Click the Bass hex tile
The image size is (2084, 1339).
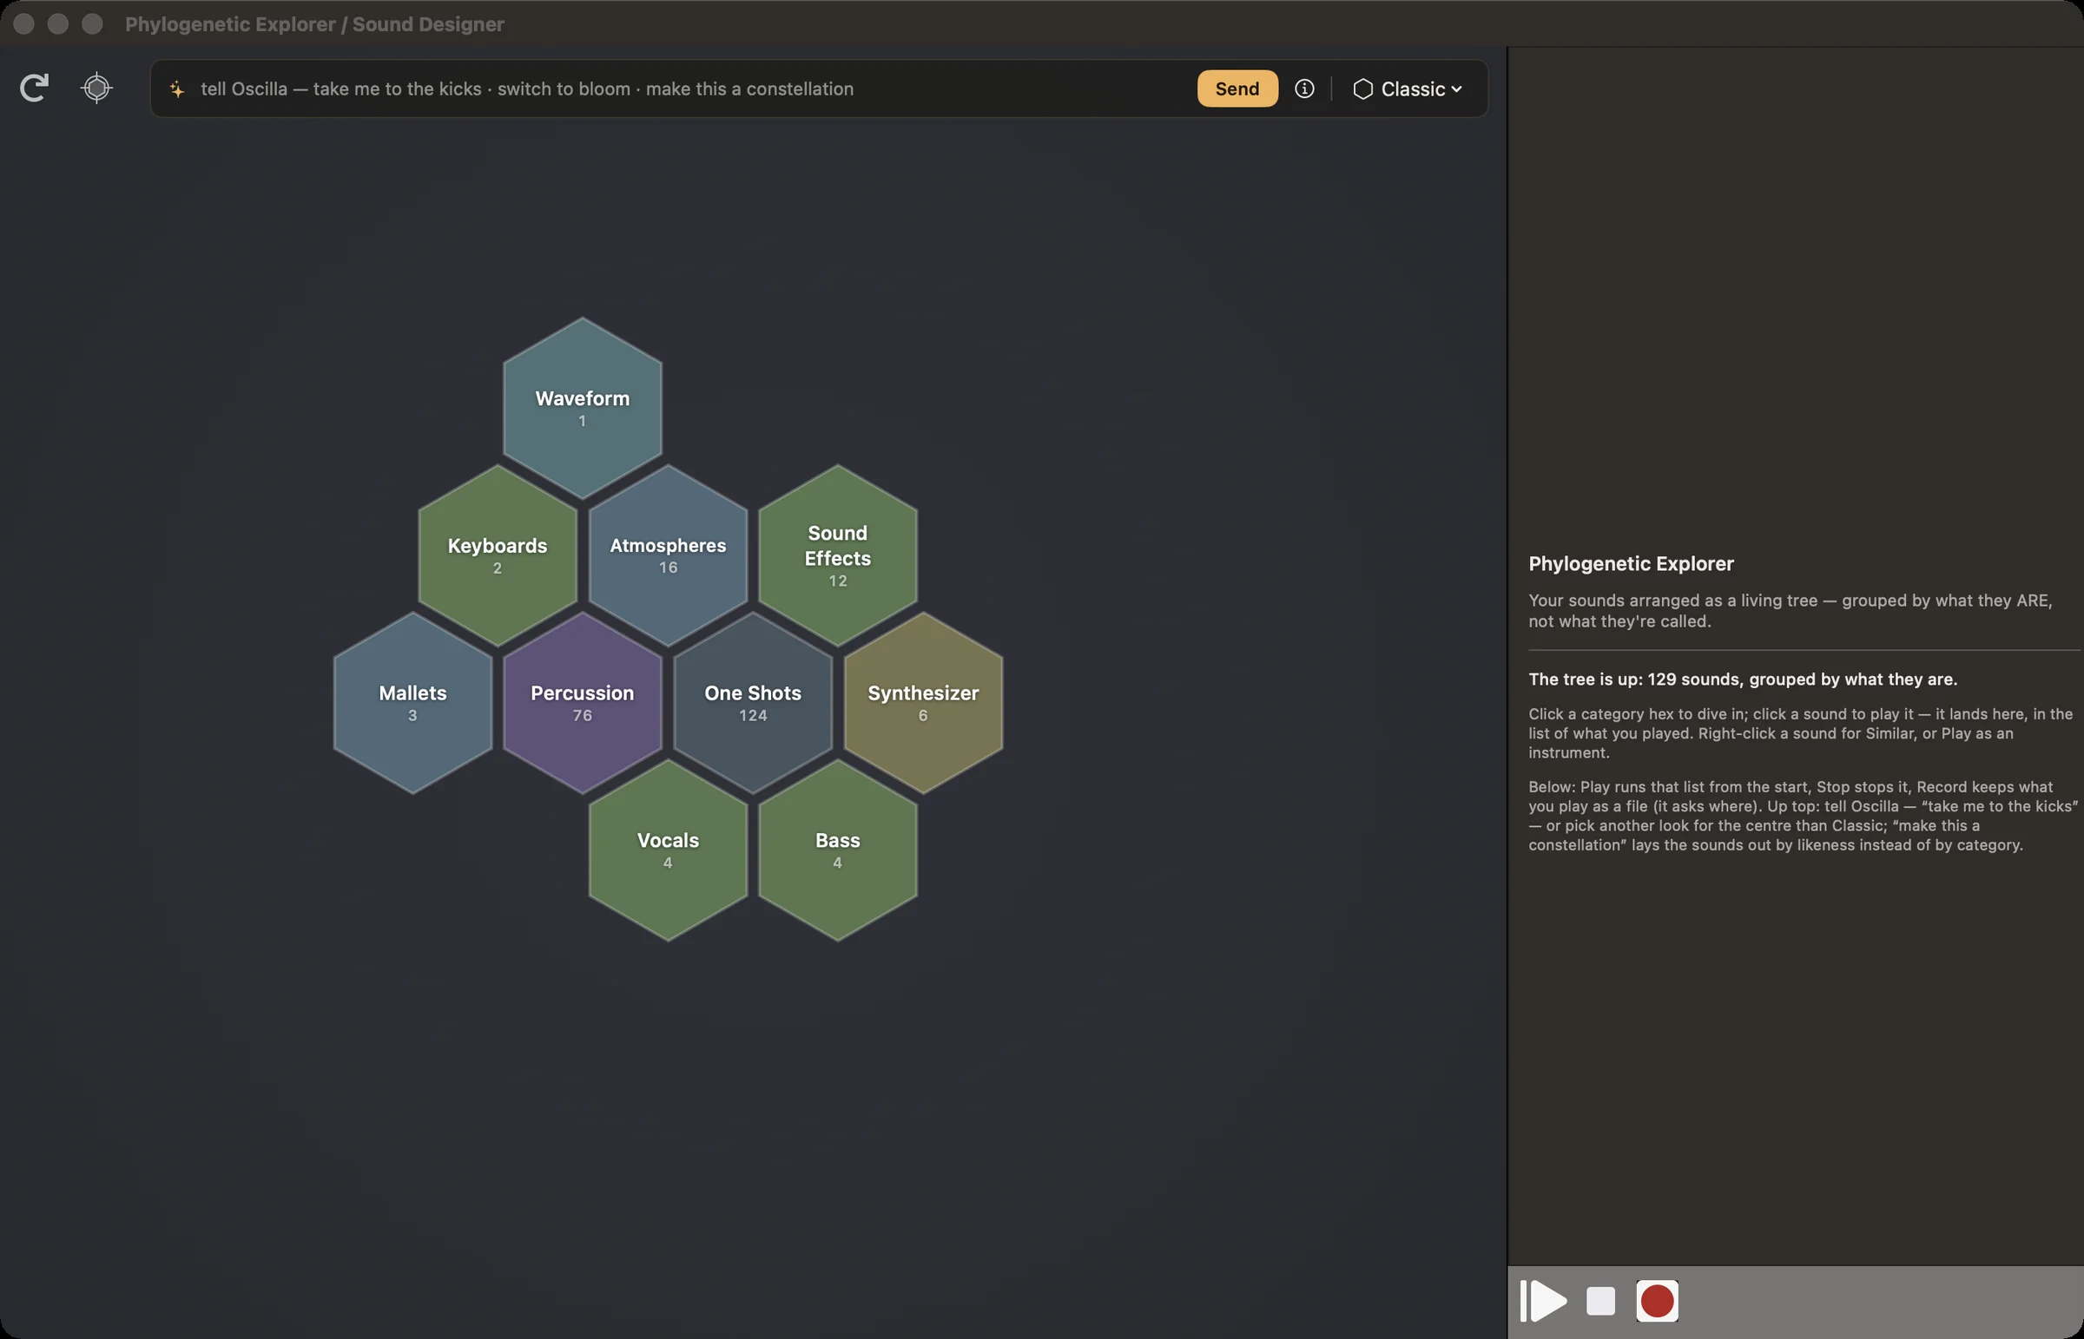pos(838,850)
